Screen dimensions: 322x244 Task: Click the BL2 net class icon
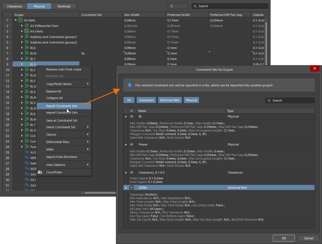27,70
